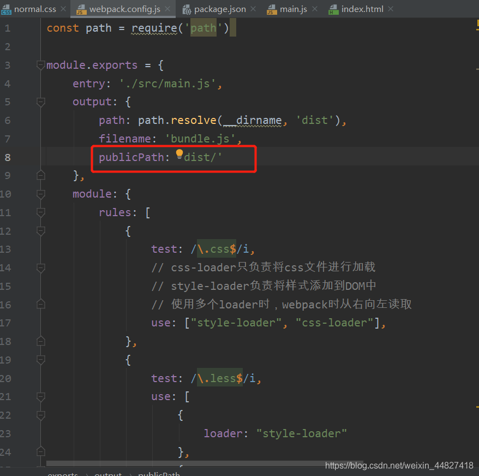
Task: Click the "css-loader" string on line 17
Action: (x=335, y=323)
